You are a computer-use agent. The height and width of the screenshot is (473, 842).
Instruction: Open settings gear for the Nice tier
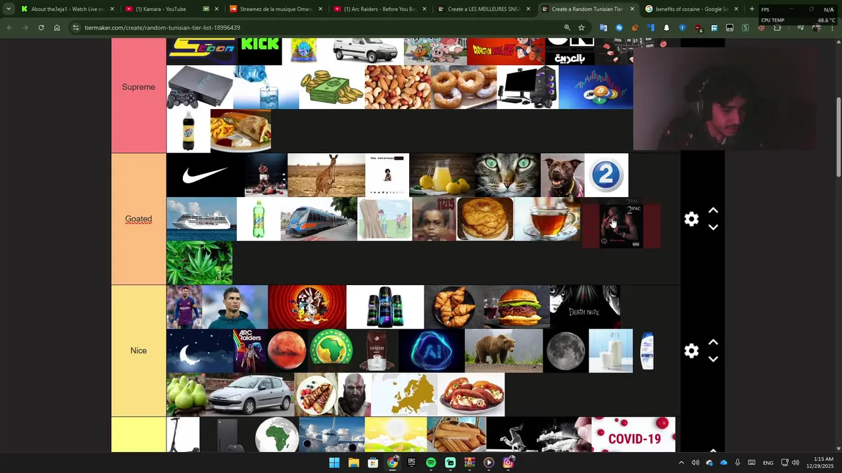(x=691, y=351)
